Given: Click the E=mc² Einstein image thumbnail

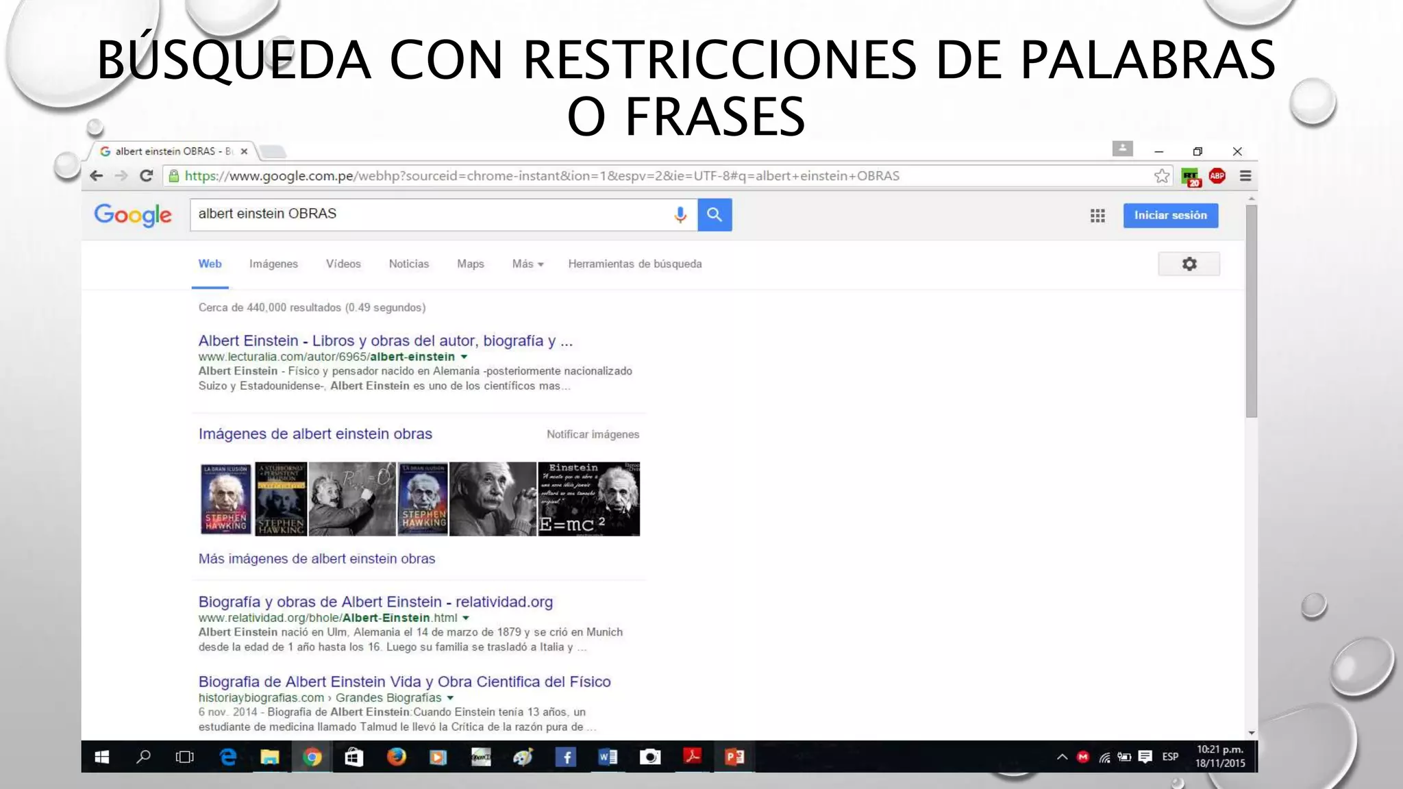Looking at the screenshot, I should pyautogui.click(x=588, y=499).
